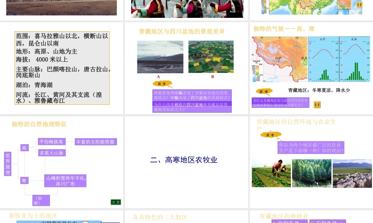This screenshot has height=223, width=373.
Task: Select landscape photo B of green farmland
Action: [211, 56]
